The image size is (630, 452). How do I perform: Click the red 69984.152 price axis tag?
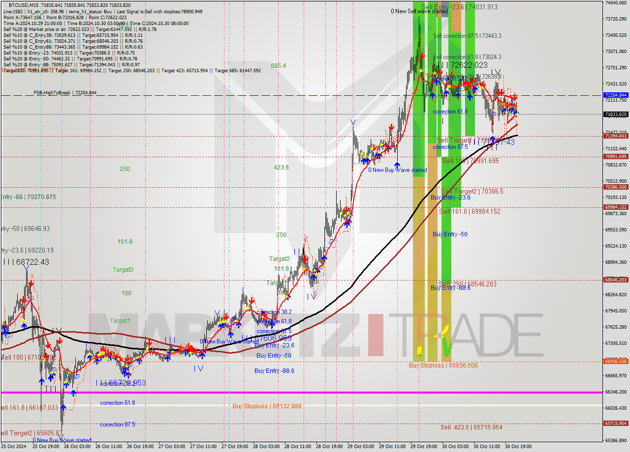tap(615, 207)
